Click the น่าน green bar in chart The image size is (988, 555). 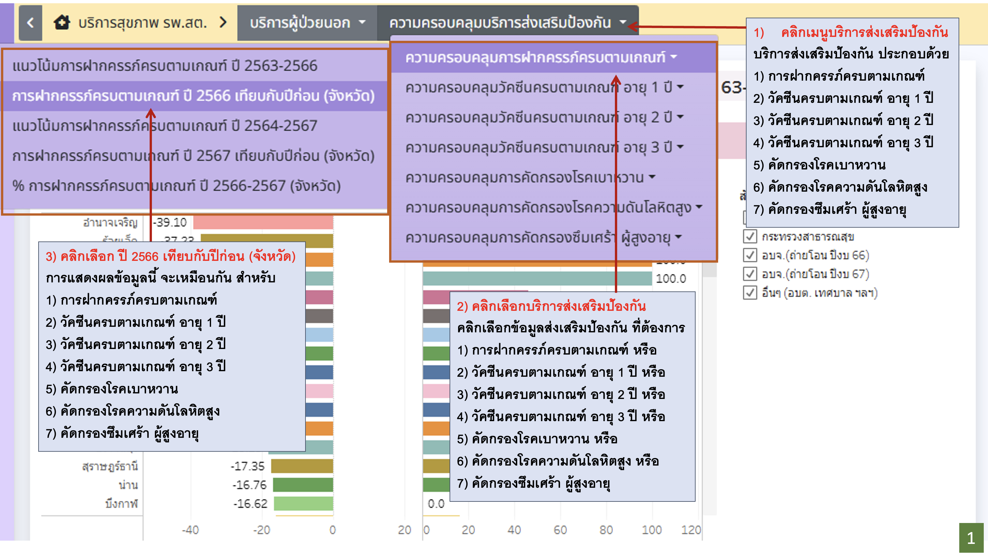tap(303, 485)
